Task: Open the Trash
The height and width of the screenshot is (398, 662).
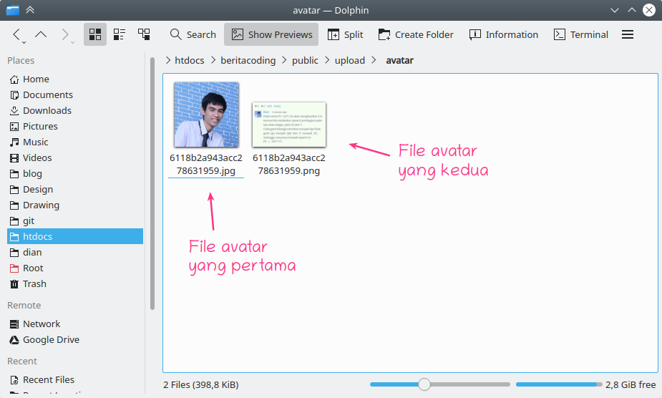Action: tap(75, 283)
